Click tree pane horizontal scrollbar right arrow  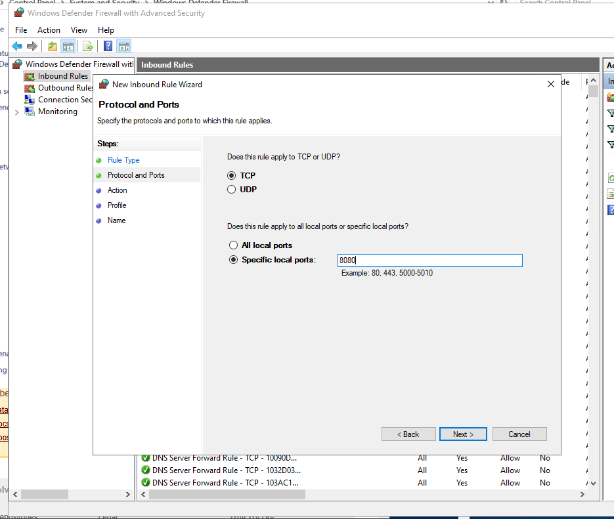click(x=127, y=494)
